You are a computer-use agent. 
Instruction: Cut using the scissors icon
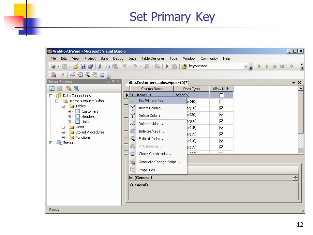point(100,66)
